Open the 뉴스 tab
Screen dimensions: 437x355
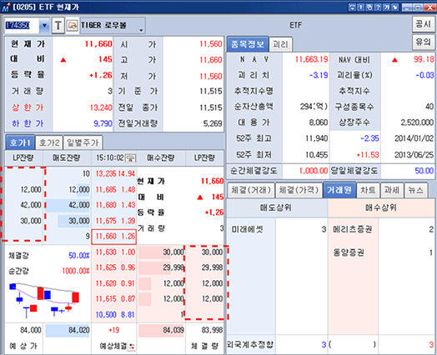coord(416,190)
